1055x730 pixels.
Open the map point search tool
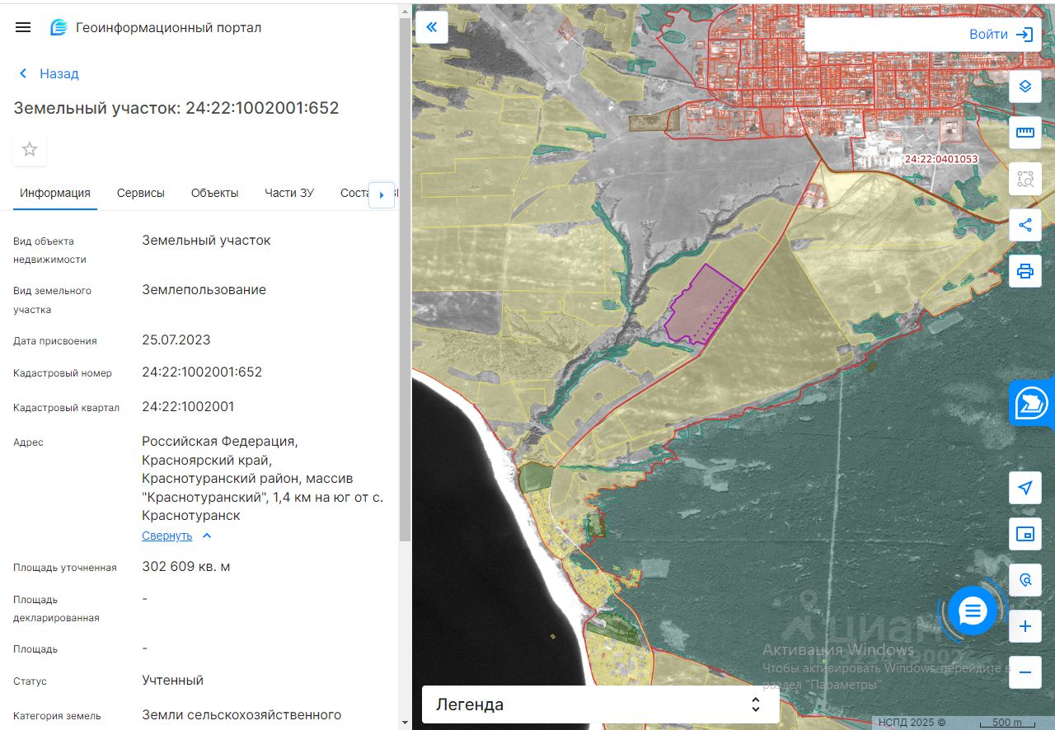[1025, 580]
